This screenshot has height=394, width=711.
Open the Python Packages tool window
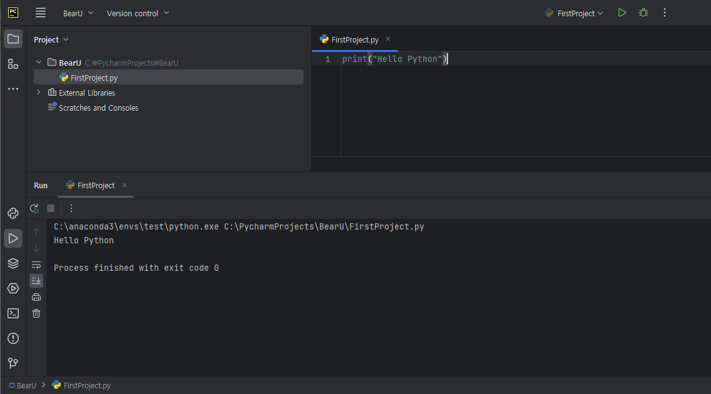(13, 263)
